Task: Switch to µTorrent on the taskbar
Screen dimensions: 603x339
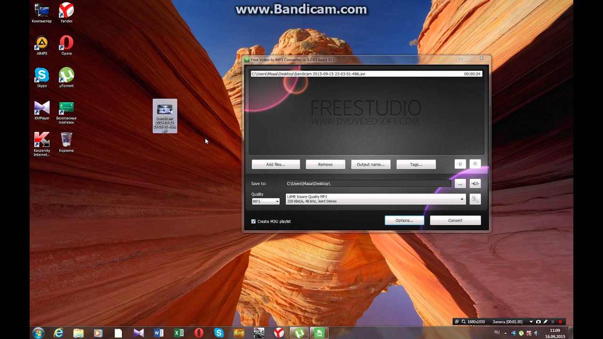Action: tap(299, 333)
